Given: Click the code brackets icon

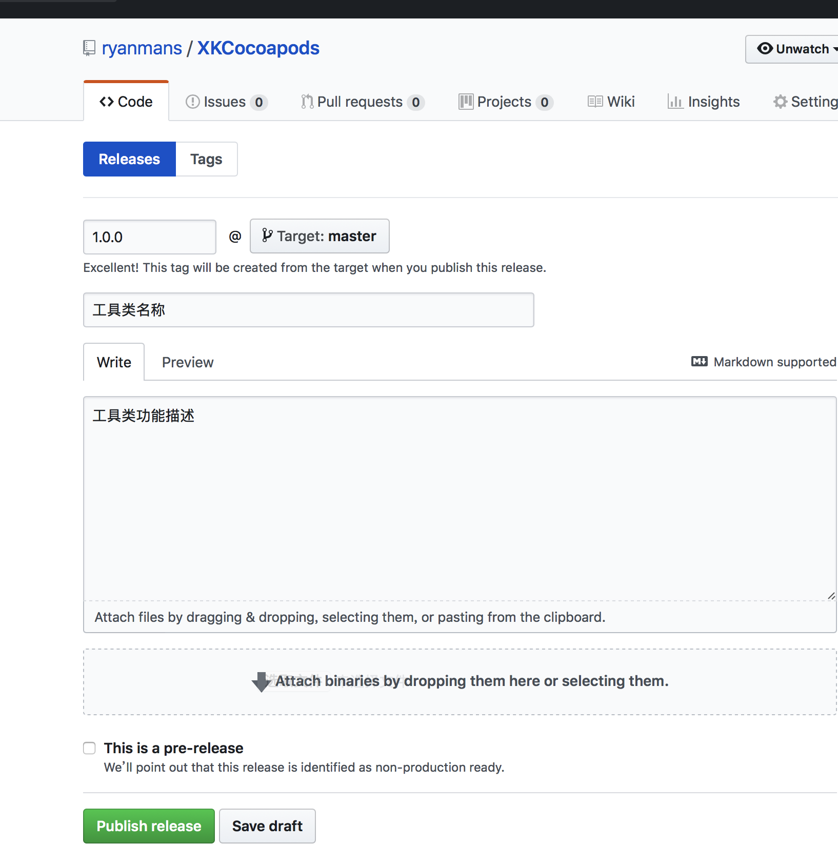Looking at the screenshot, I should [107, 102].
